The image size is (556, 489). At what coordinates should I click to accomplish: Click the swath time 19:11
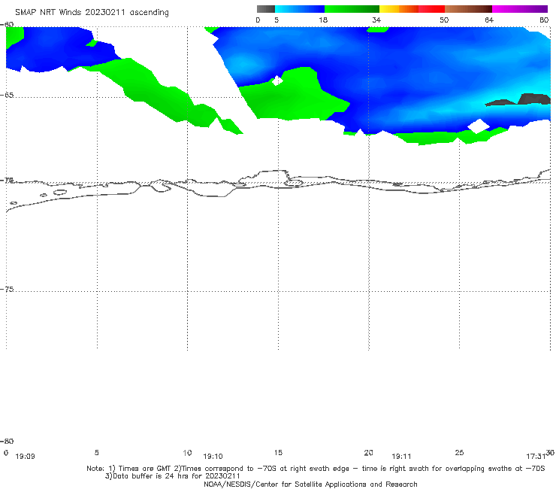pos(401,457)
